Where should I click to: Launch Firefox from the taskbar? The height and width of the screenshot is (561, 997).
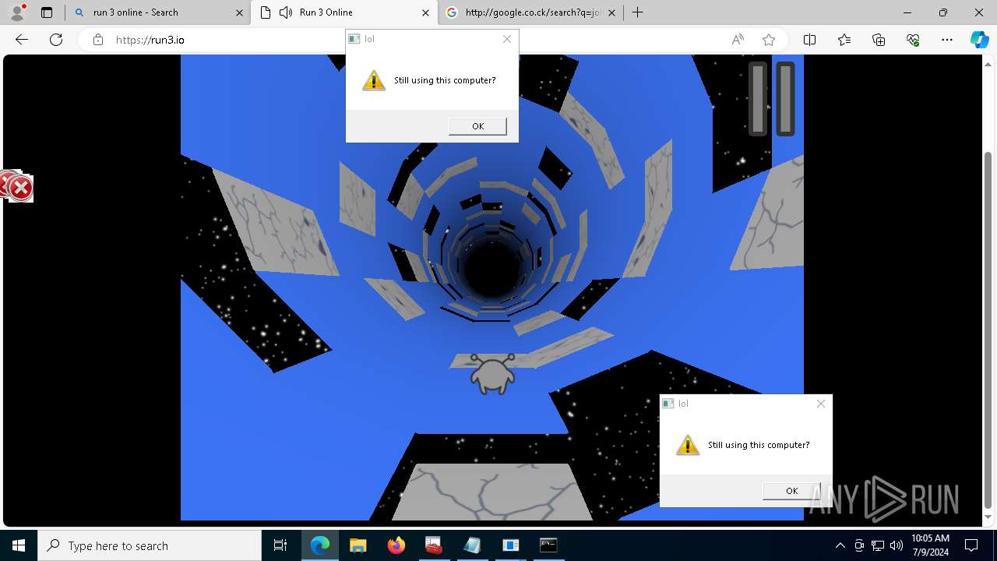[396, 545]
